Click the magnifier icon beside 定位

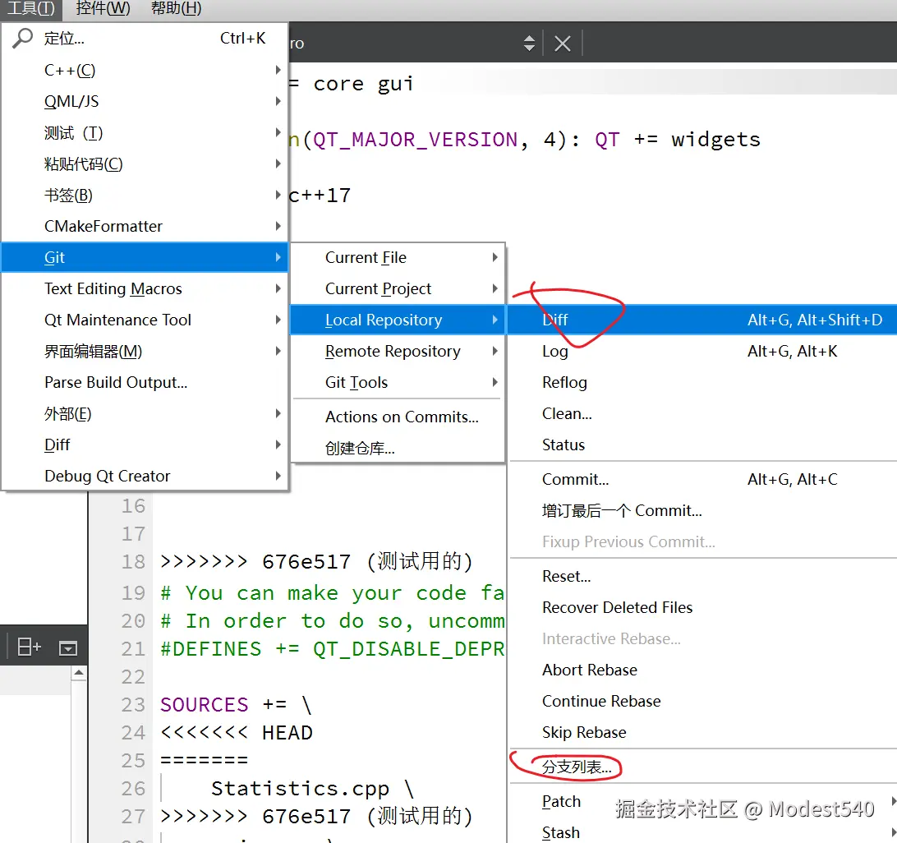tap(22, 39)
